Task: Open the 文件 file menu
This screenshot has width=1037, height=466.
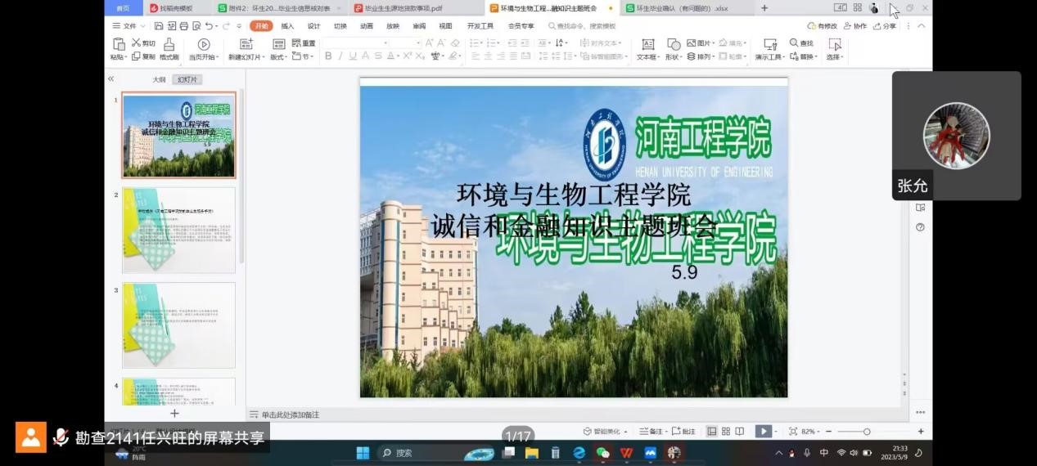Action: pos(128,26)
